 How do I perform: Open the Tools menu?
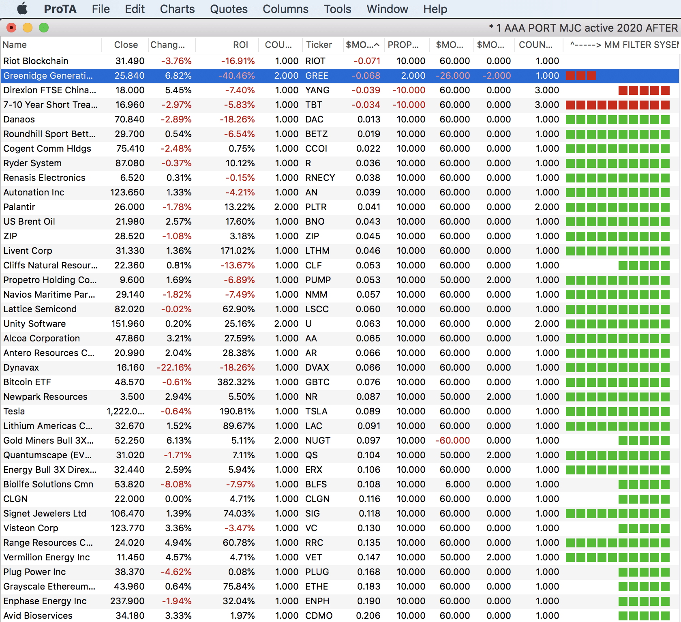[x=337, y=9]
